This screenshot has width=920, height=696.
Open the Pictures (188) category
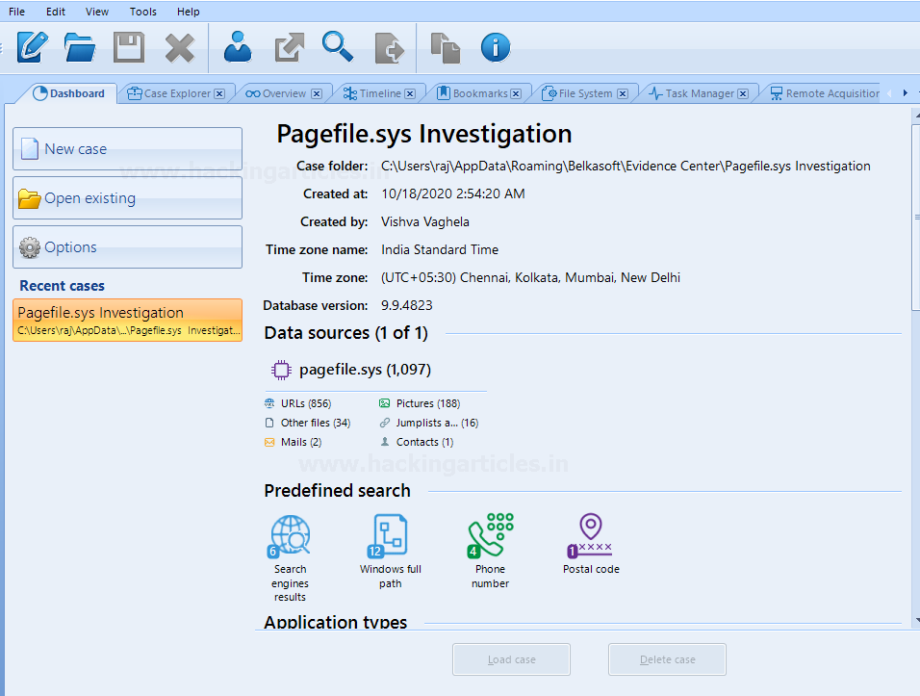click(421, 403)
